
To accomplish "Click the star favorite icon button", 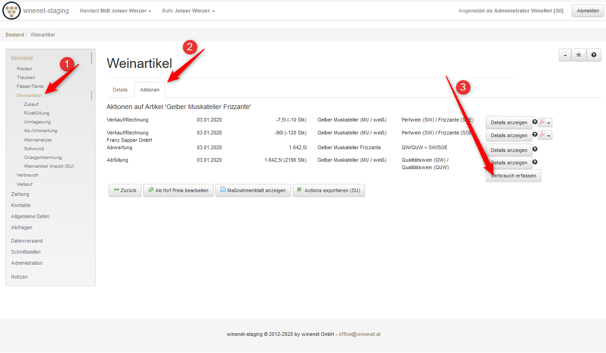I will (x=579, y=55).
